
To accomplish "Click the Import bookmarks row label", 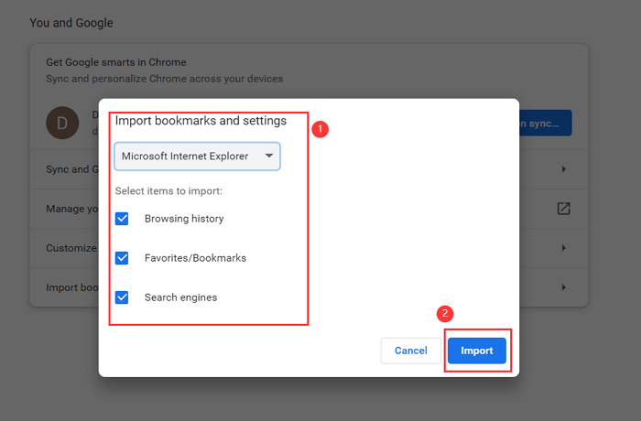I will point(71,287).
